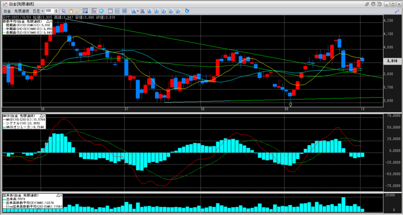
Task: Collapse the 出来高 legend with triangle button
Action: (x=57, y=195)
